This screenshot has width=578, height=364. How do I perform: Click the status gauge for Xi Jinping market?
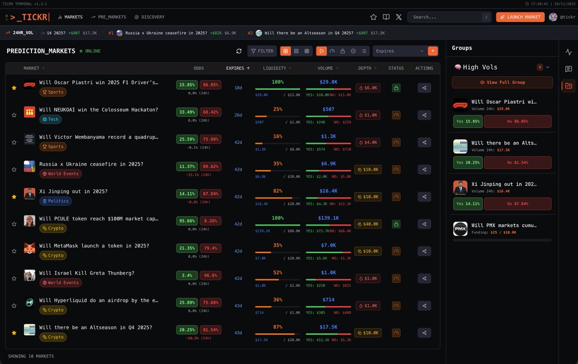[396, 196]
